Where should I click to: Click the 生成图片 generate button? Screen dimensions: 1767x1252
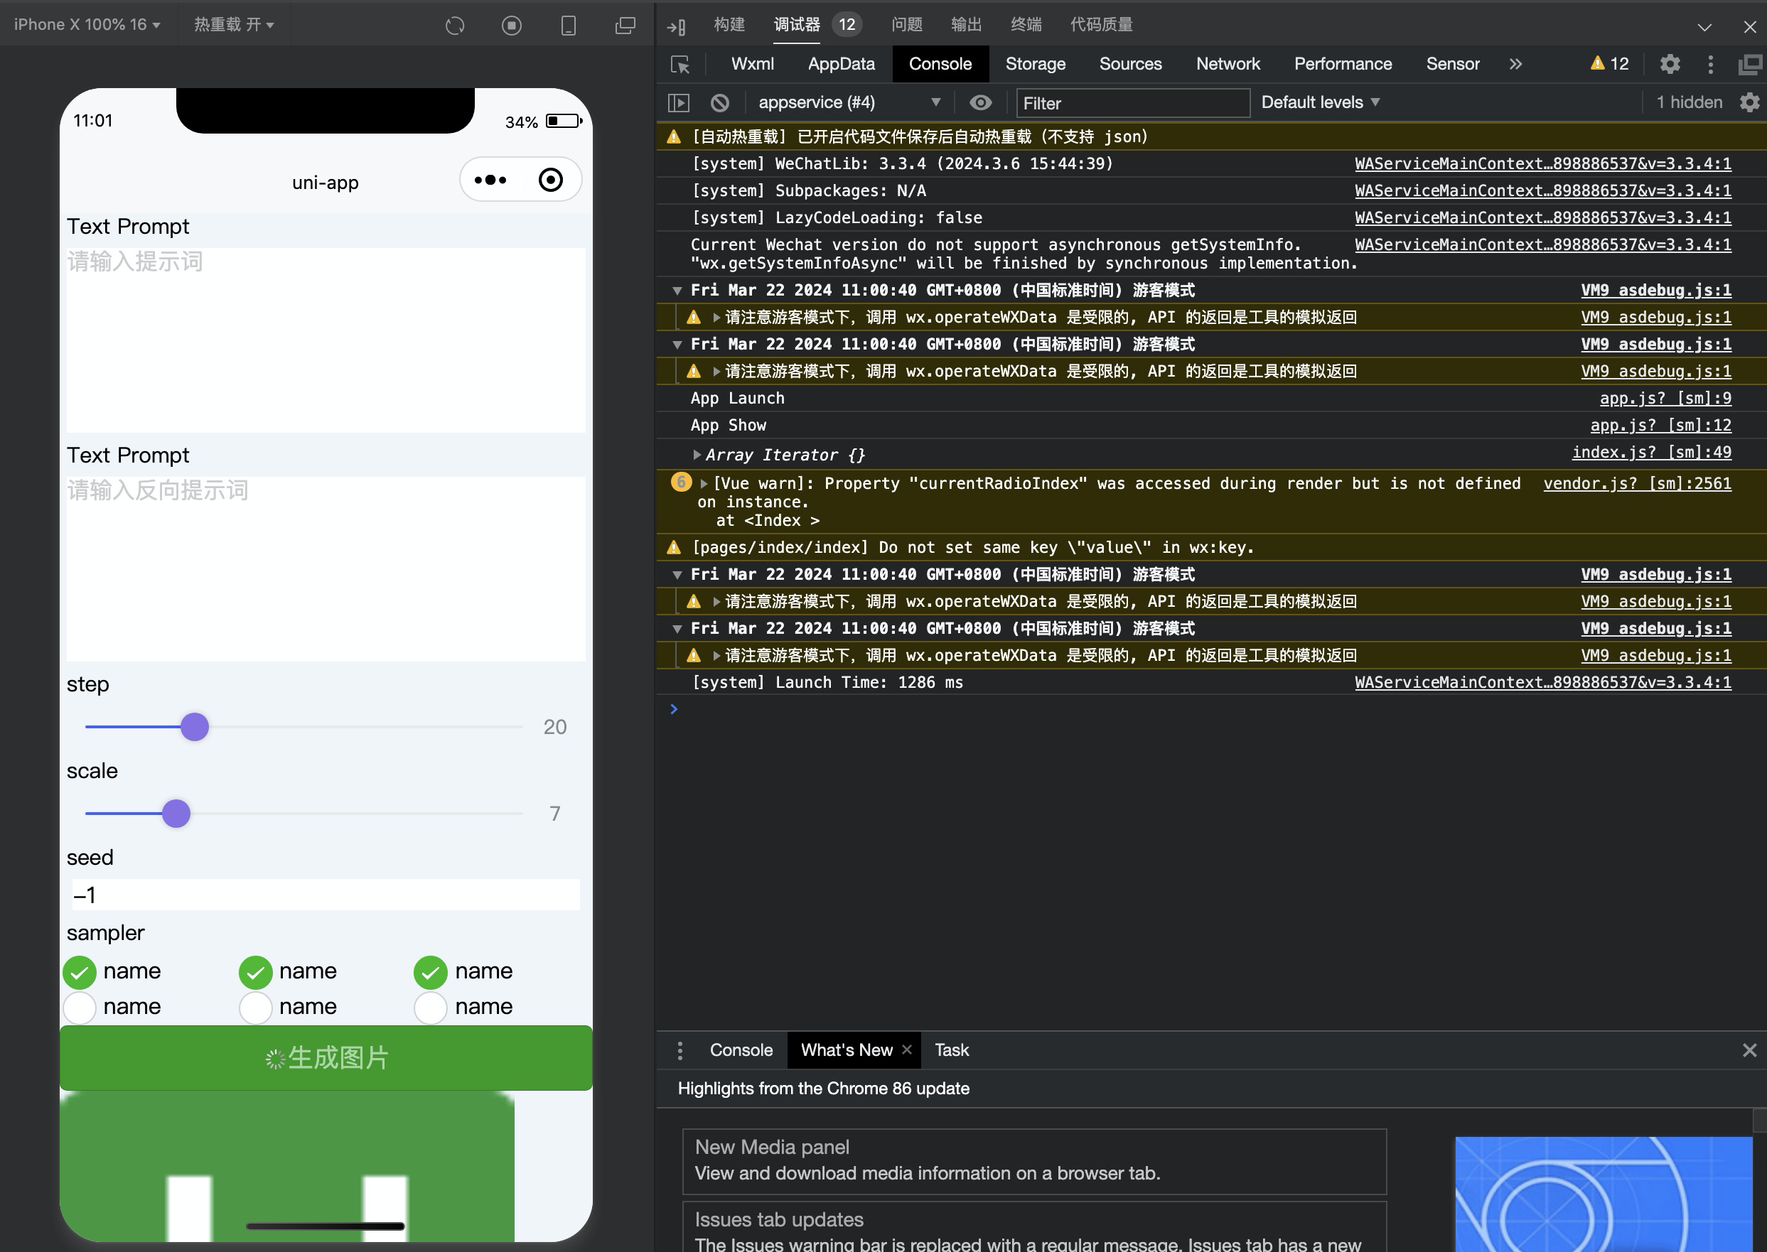pyautogui.click(x=326, y=1058)
